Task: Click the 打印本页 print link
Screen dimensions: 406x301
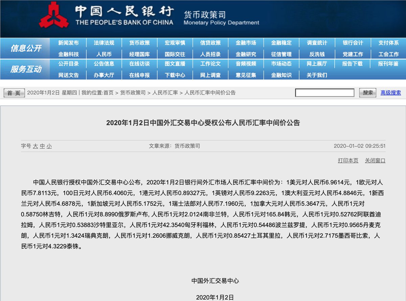Action: point(348,161)
